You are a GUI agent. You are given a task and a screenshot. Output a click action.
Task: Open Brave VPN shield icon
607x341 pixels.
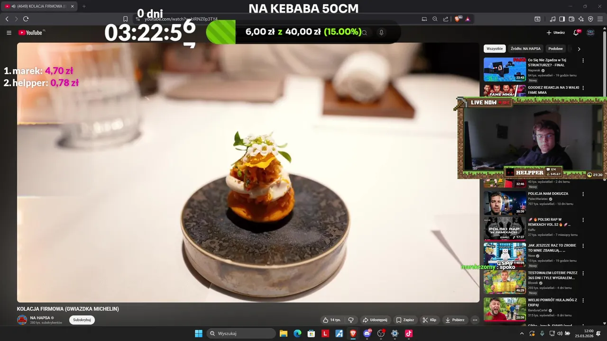point(590,19)
